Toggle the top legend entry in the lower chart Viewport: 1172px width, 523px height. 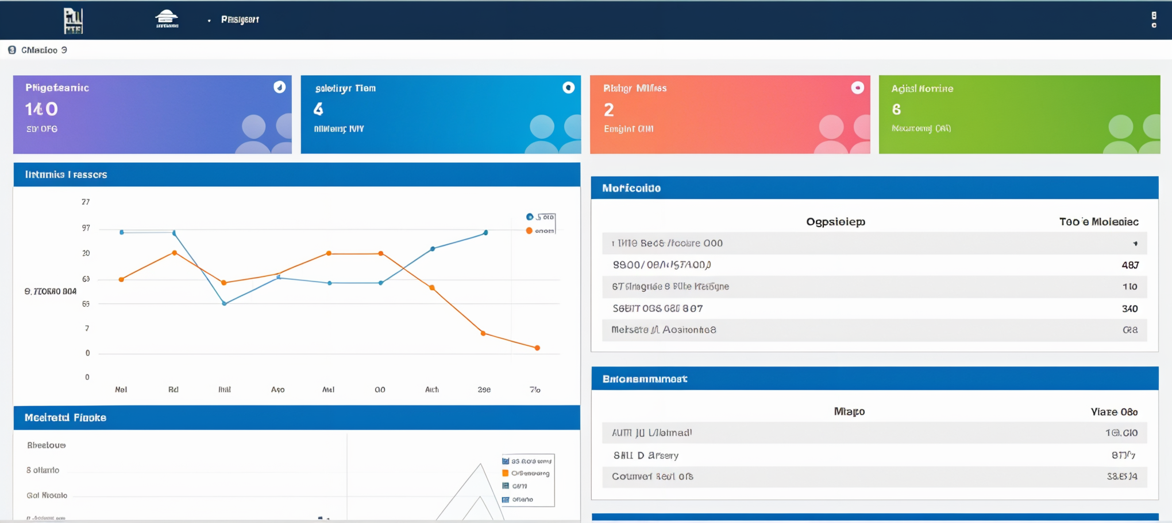coord(506,461)
